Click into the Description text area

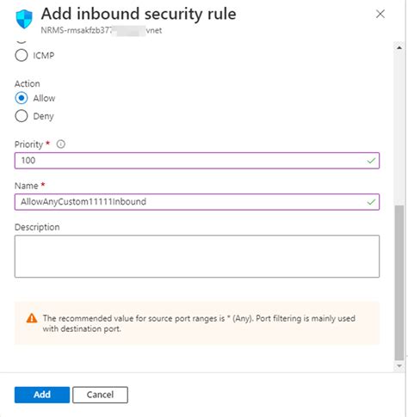click(197, 256)
